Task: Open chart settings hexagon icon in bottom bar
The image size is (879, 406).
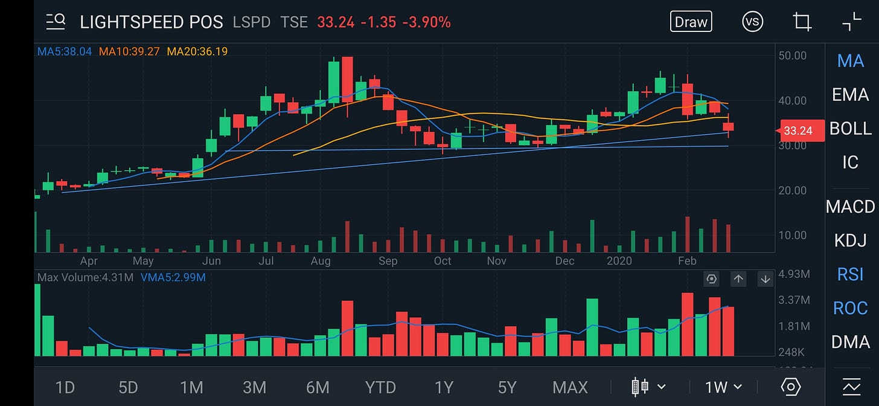Action: click(x=790, y=387)
